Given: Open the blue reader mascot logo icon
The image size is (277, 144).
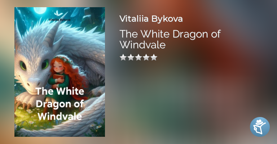Looking at the screenshot, I should [x=260, y=127].
